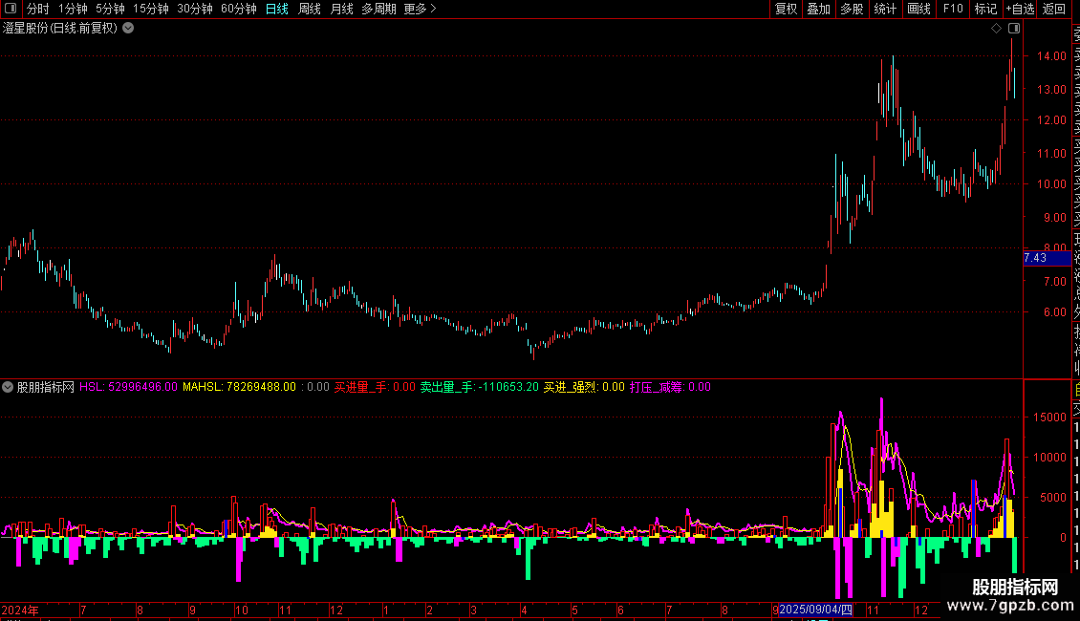Screen dimensions: 1080x621
Task: Select the HSL indicator value label
Action: [x=128, y=387]
